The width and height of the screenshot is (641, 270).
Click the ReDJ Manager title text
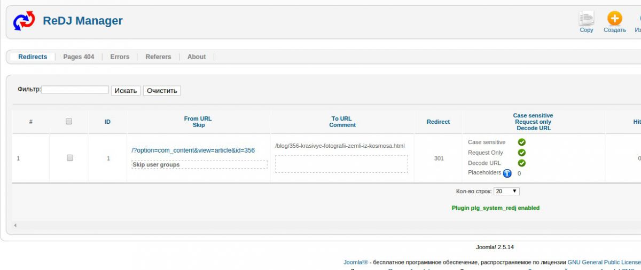pyautogui.click(x=83, y=21)
